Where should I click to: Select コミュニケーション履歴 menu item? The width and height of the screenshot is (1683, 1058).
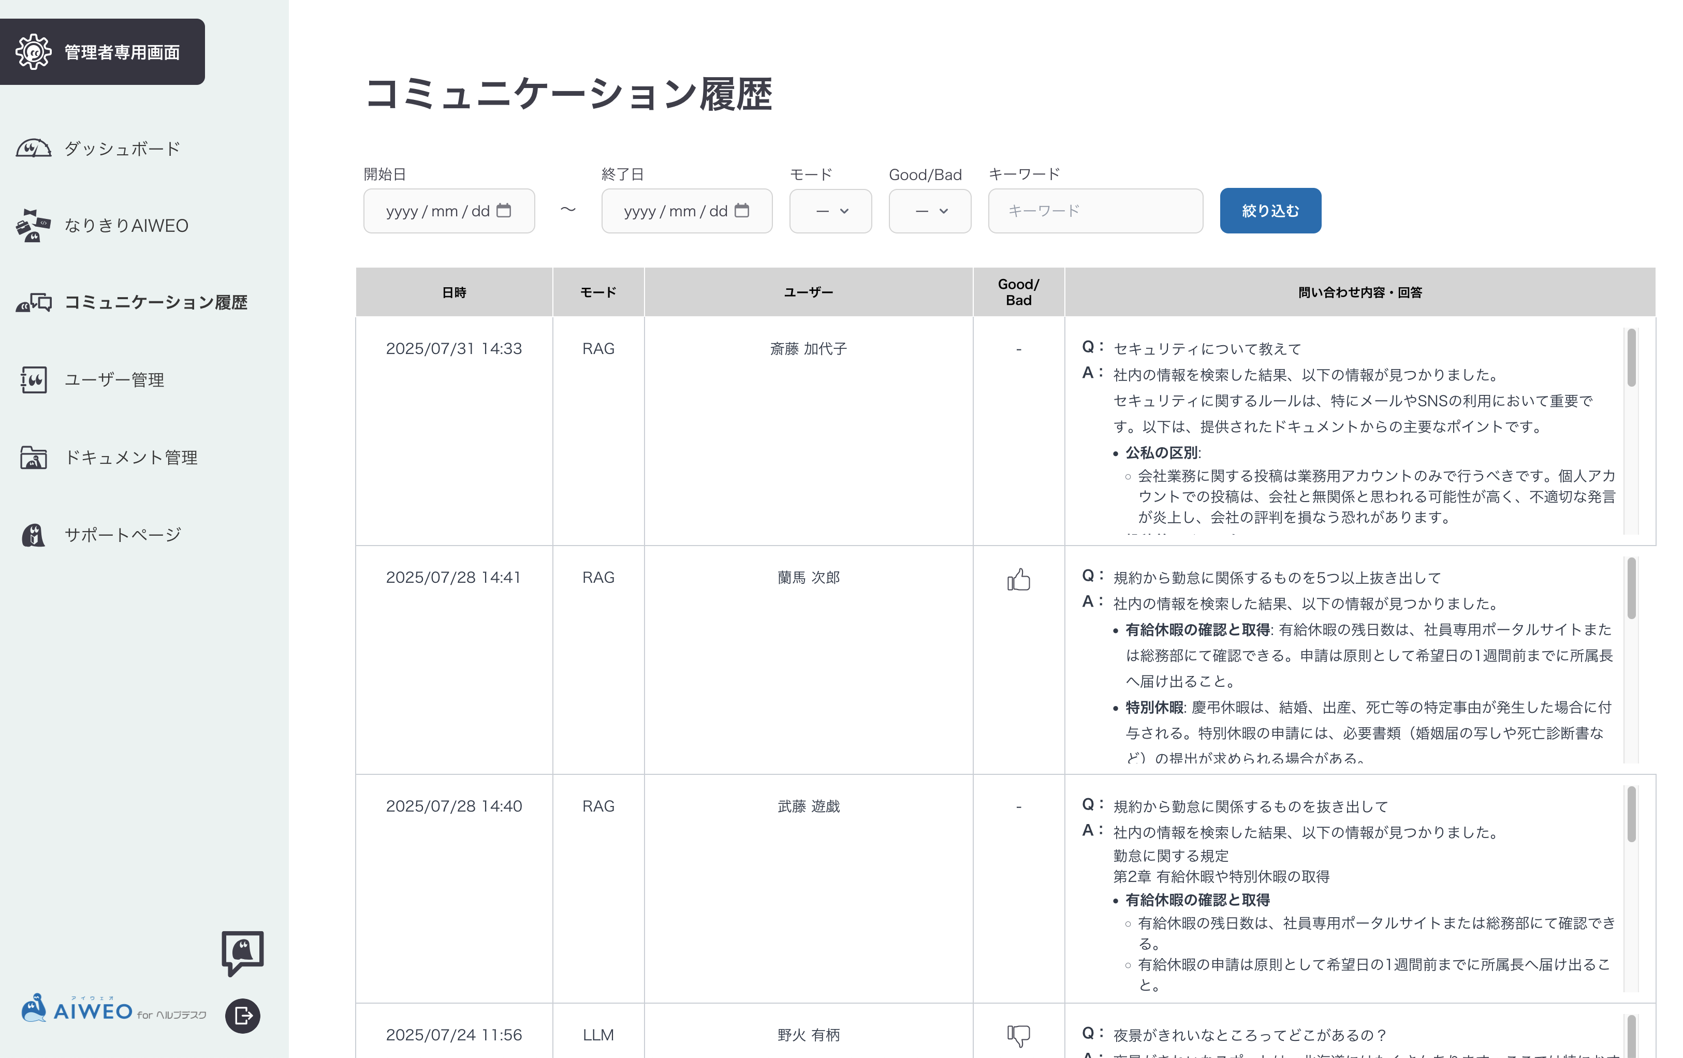tap(156, 303)
